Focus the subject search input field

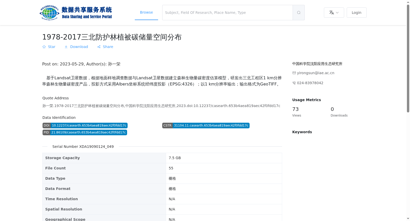point(228,13)
